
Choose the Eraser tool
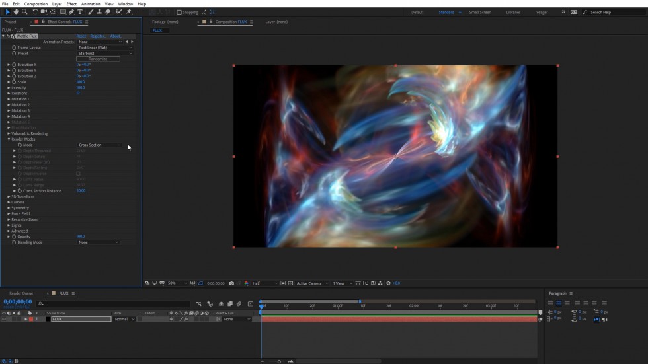tap(108, 12)
